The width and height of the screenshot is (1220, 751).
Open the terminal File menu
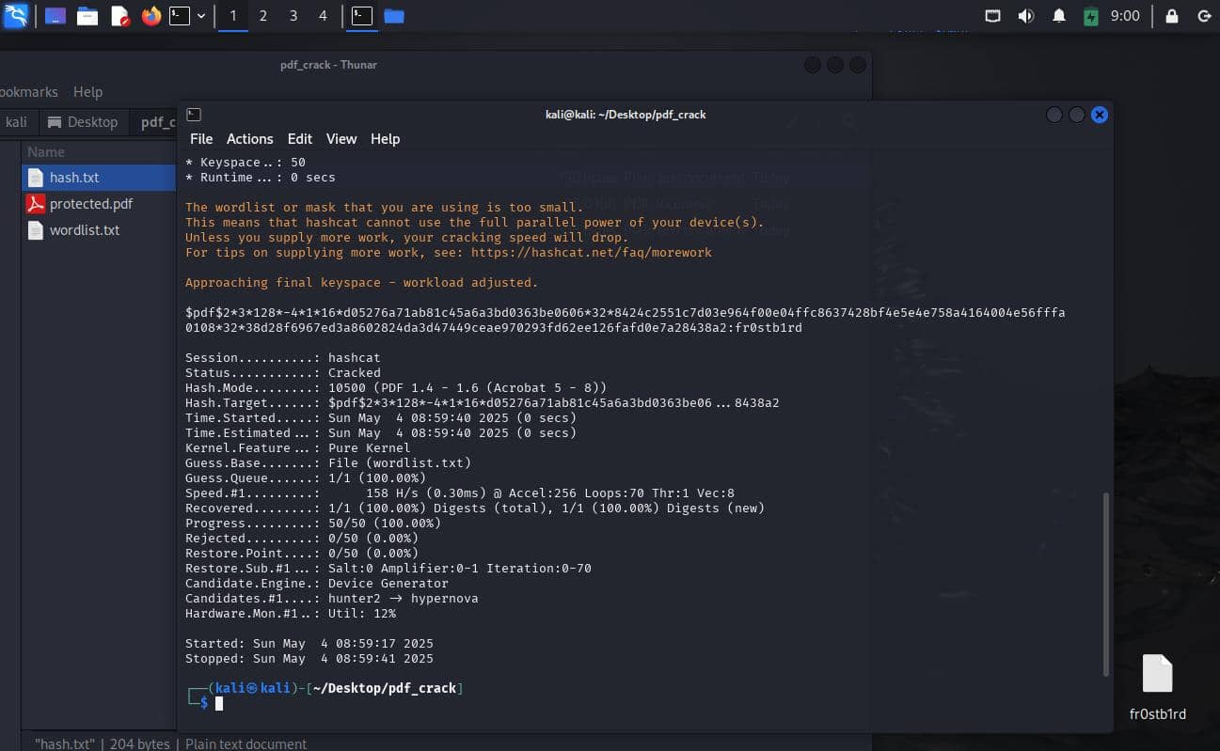tap(201, 139)
